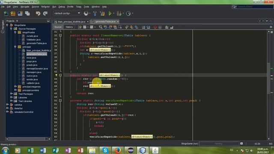Click shift line right icon
The image size is (274, 154).
[x=148, y=27]
